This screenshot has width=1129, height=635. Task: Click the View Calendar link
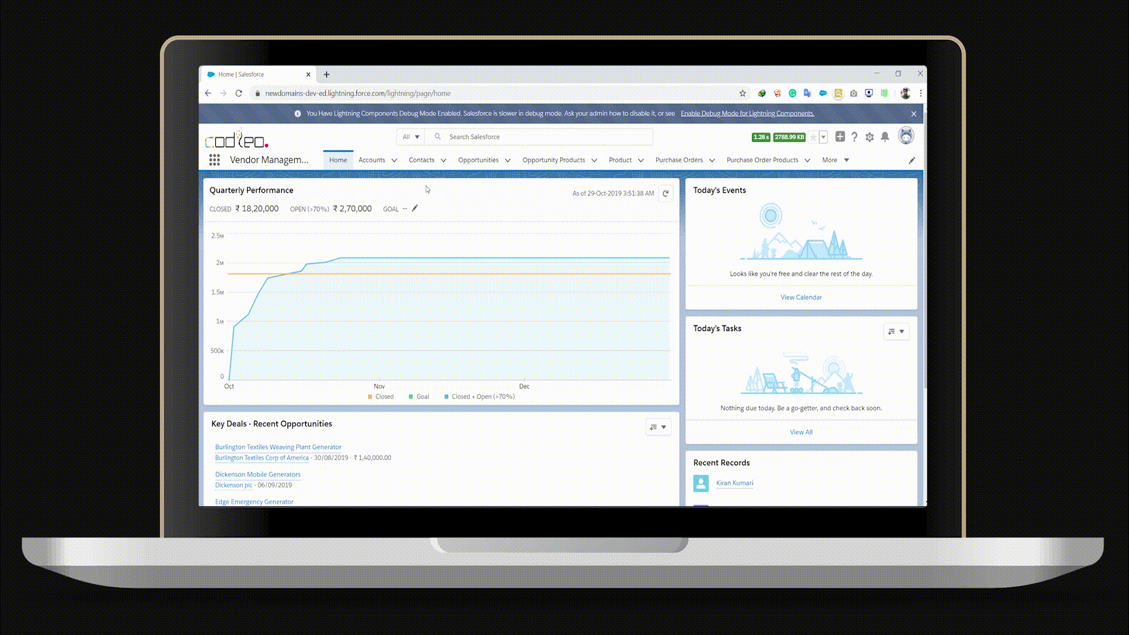[801, 298]
